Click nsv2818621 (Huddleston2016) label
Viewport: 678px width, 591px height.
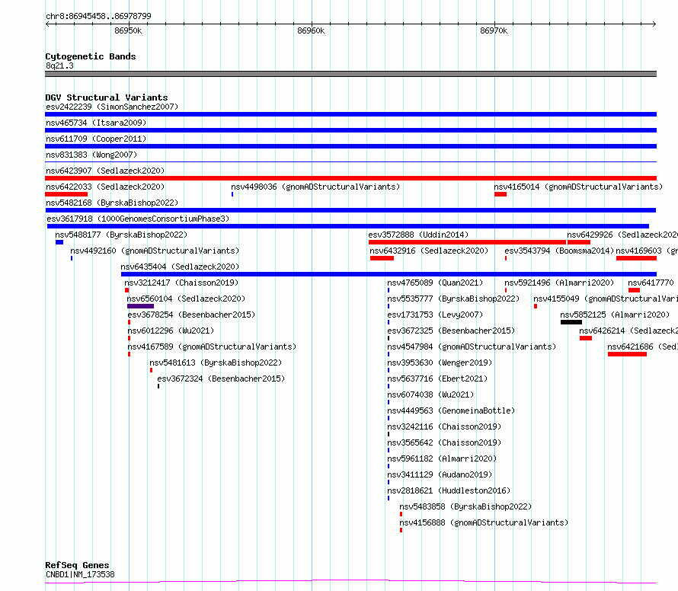click(449, 490)
